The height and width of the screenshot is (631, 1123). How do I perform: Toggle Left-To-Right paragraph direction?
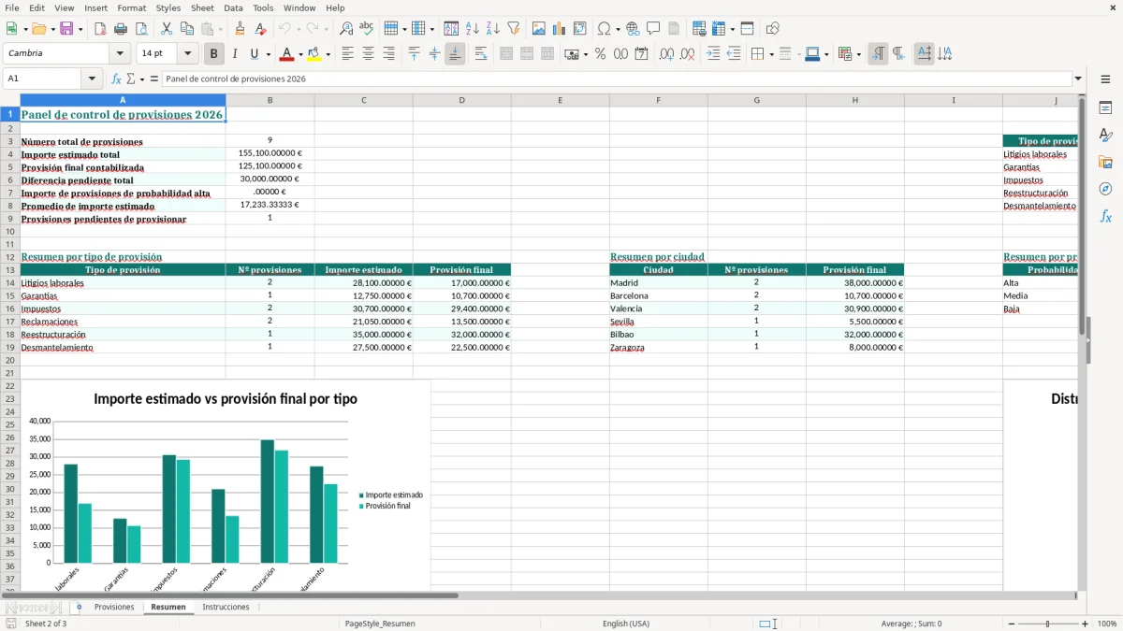tap(878, 54)
